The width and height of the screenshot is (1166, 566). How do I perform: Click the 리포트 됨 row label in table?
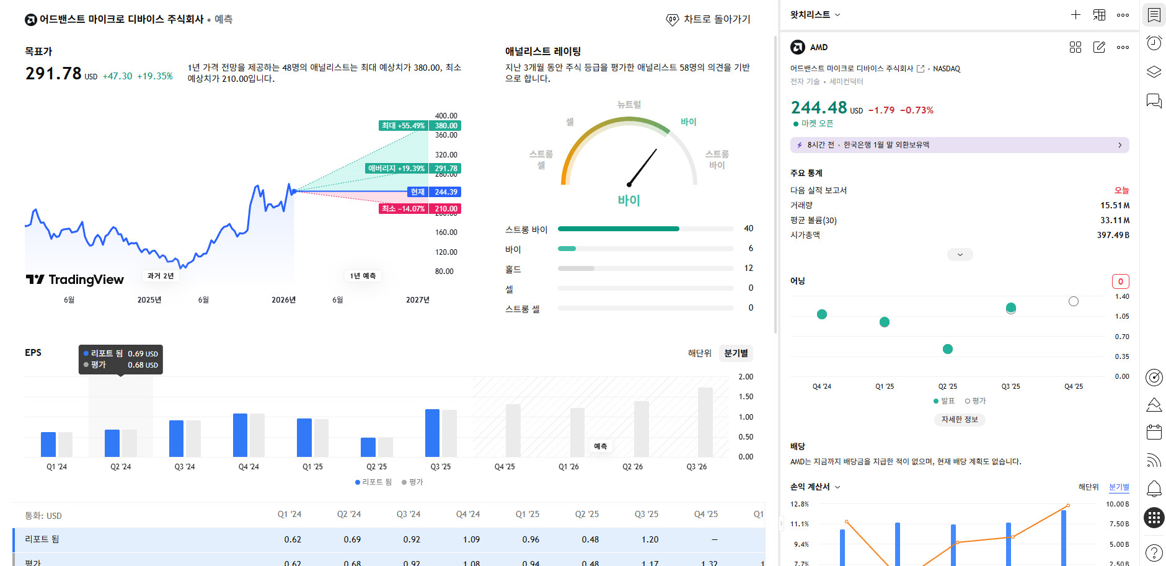(42, 539)
